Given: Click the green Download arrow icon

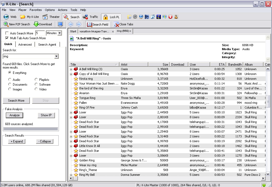Looking at the screenshot, I should coord(36,24).
